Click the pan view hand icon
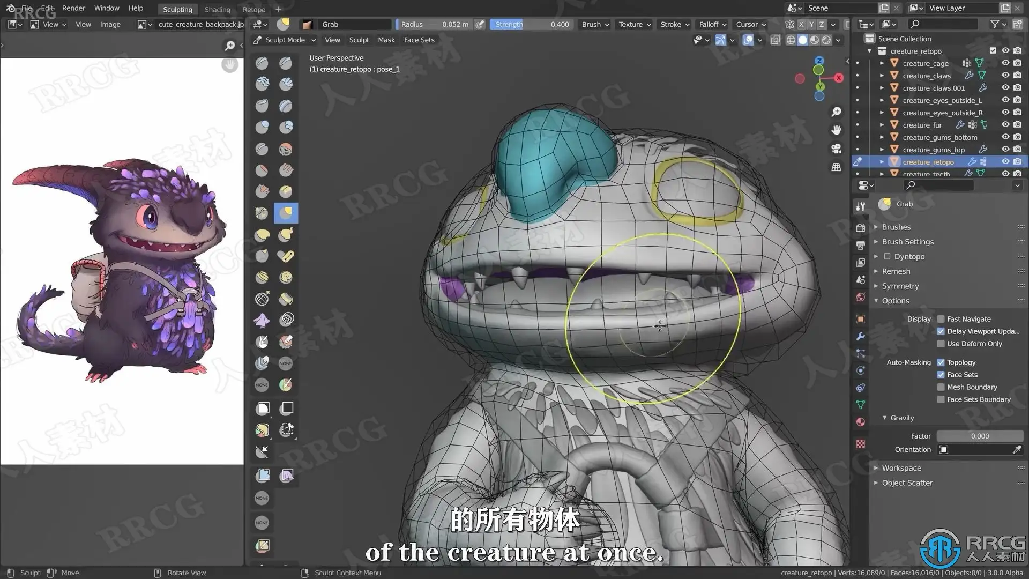The image size is (1029, 579). [x=836, y=130]
